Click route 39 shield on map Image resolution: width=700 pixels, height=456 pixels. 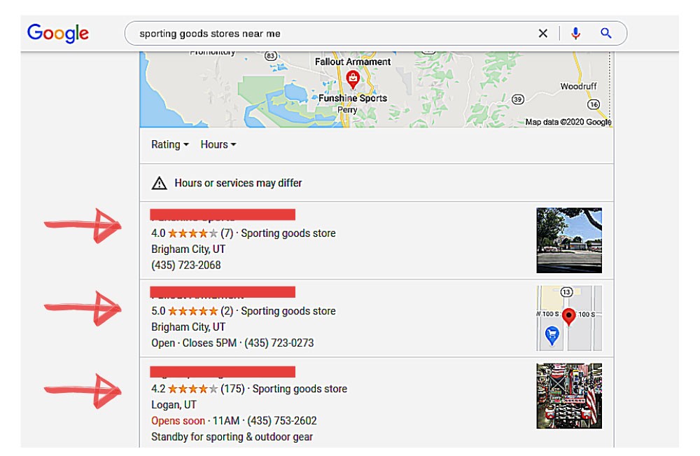tap(517, 99)
